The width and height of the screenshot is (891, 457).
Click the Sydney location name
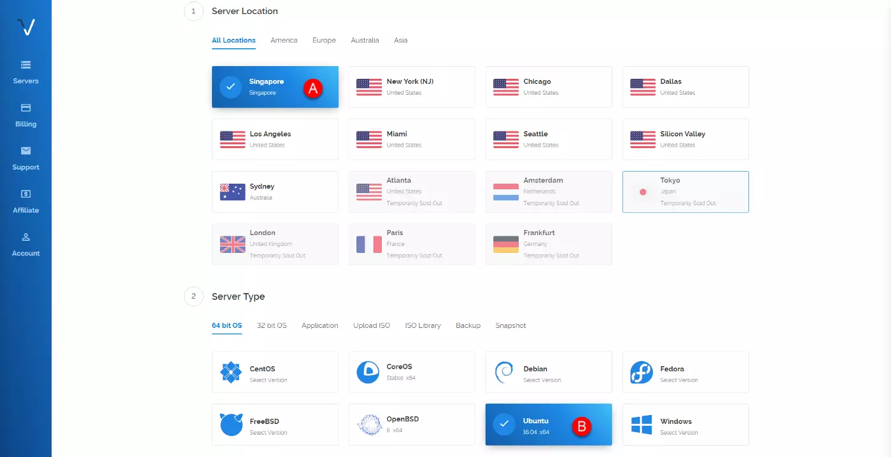pyautogui.click(x=262, y=186)
